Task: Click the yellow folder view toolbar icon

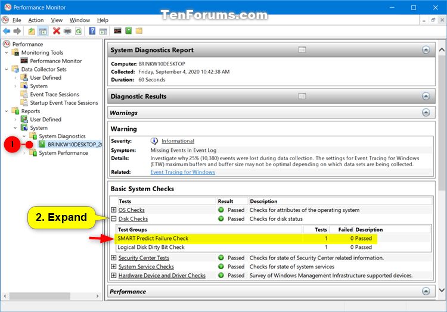Action: pyautogui.click(x=139, y=31)
